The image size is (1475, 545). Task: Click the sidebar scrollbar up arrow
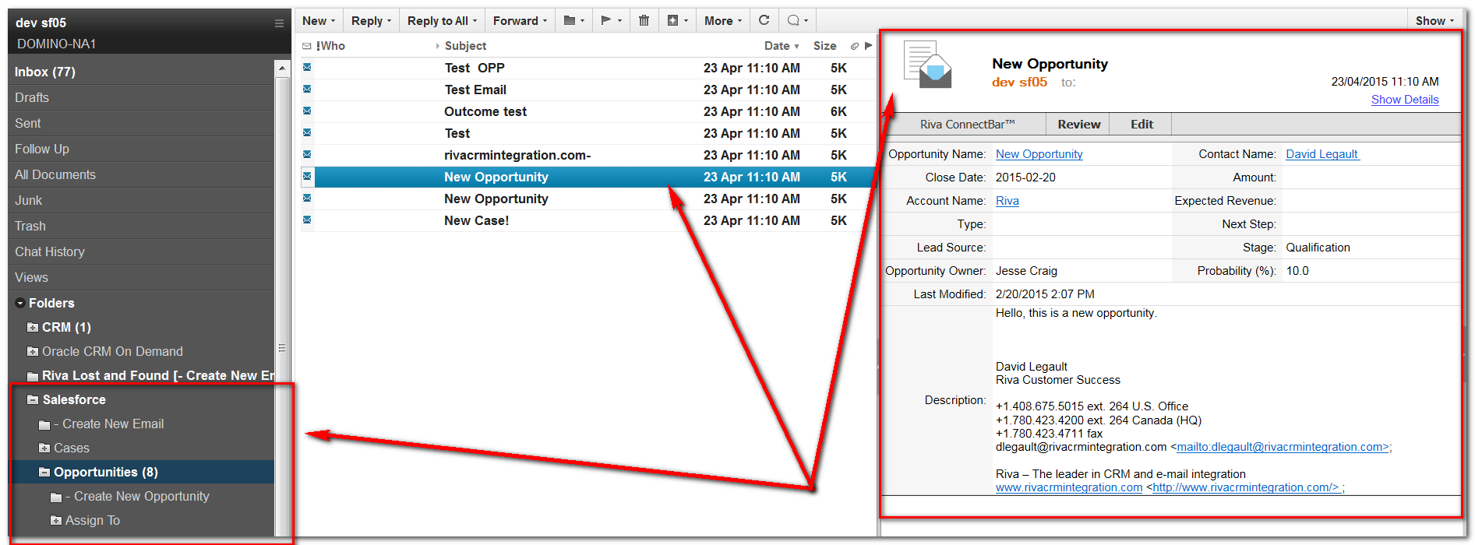pos(282,69)
